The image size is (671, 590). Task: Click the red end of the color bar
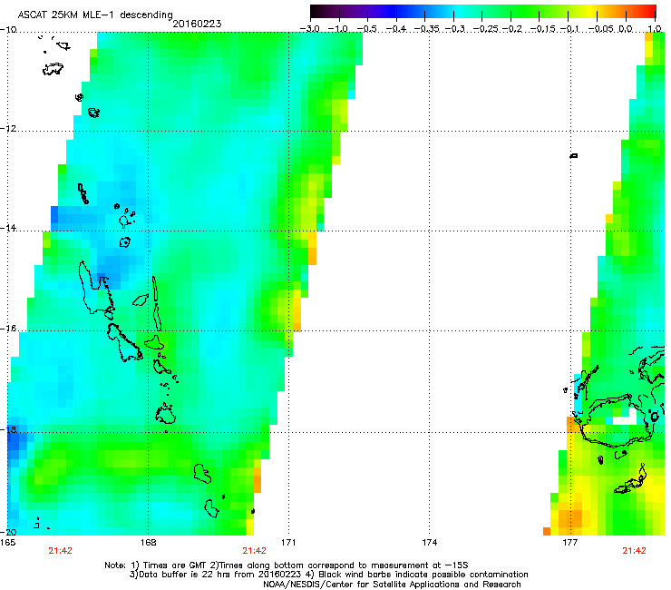coord(650,12)
